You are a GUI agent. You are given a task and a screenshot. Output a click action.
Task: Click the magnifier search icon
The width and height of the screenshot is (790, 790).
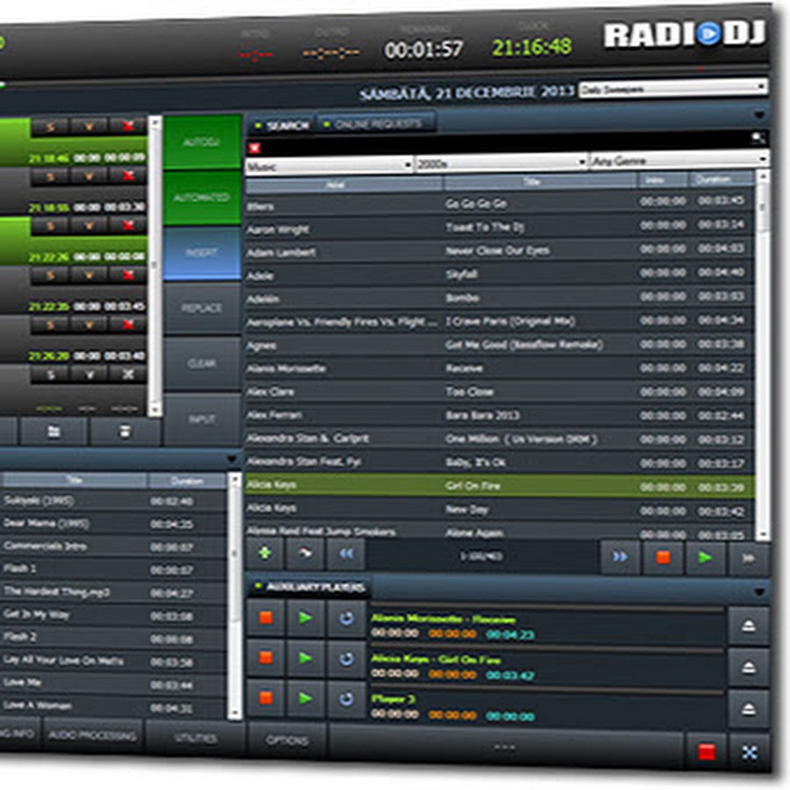[x=758, y=138]
